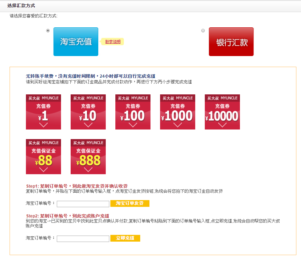Click the 选择汇款方式 header title
301x259 pixels.
[21, 6]
